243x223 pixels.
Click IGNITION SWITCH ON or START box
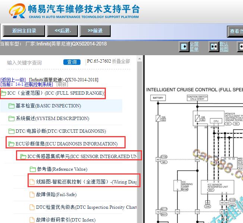(x=197, y=98)
